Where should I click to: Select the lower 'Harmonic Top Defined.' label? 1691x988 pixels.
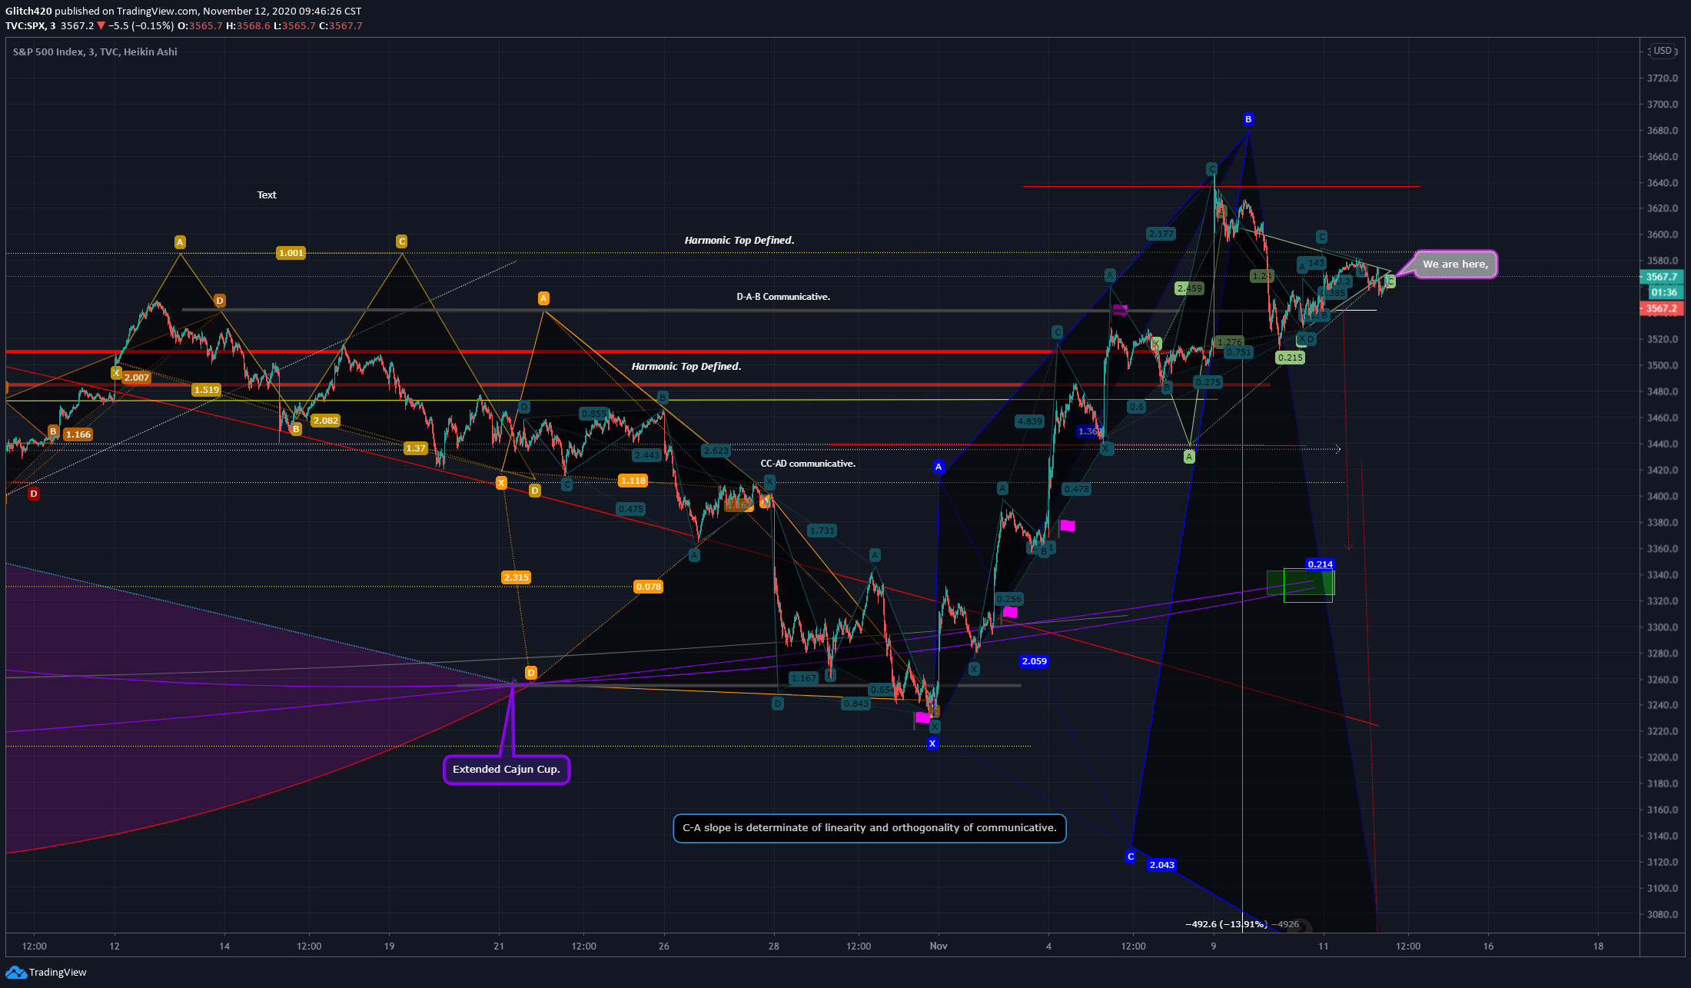(x=686, y=367)
